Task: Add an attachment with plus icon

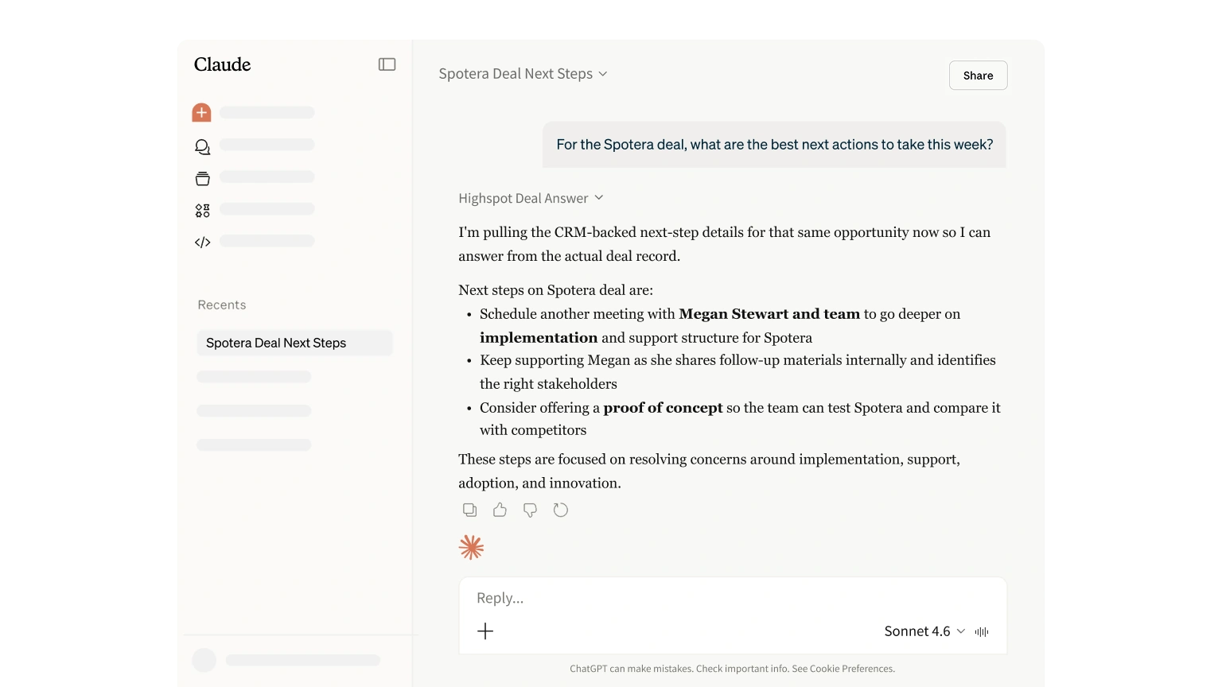Action: point(485,631)
